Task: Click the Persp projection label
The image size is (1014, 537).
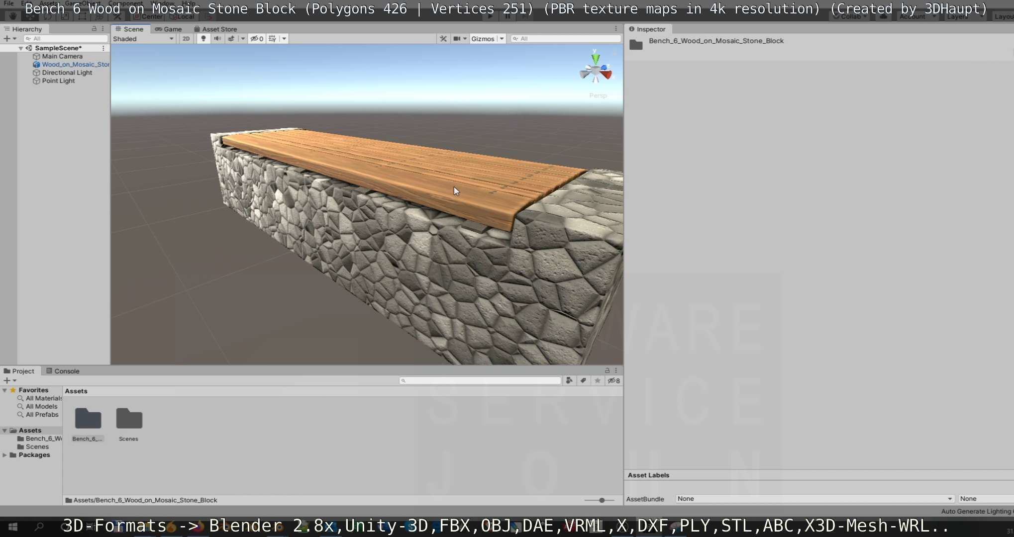Action: point(598,95)
